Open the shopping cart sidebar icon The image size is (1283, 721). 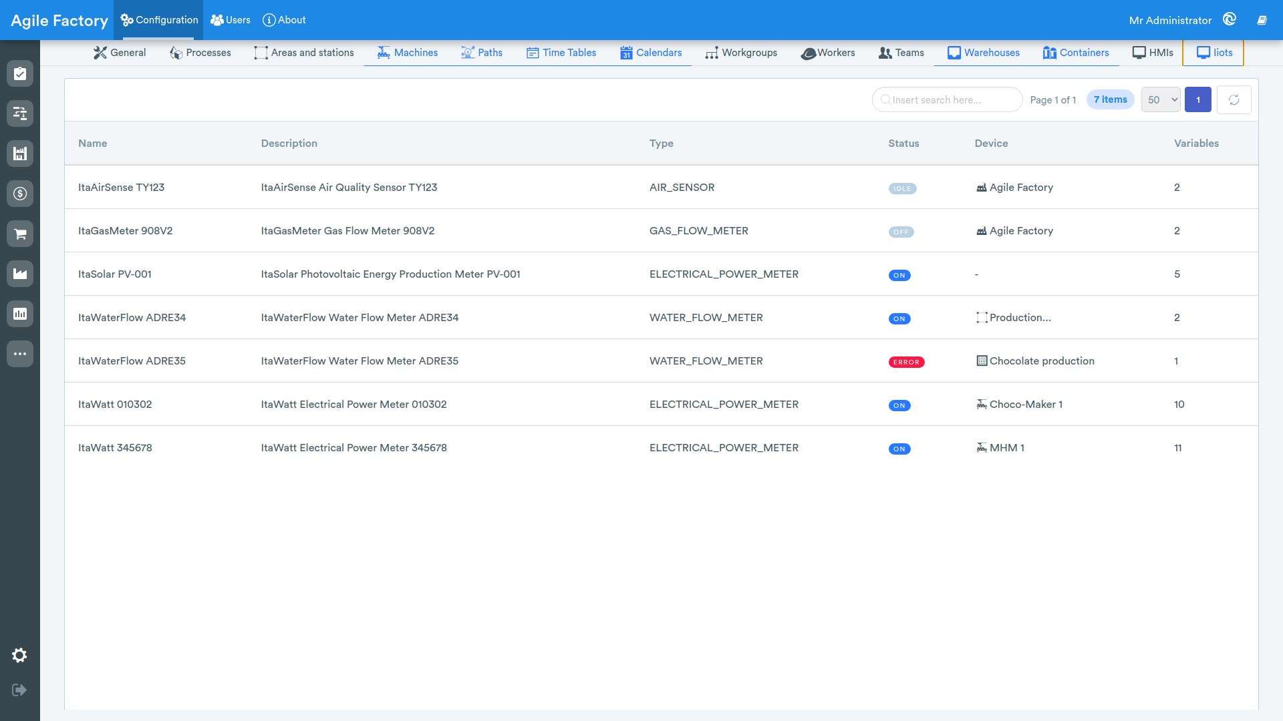(x=20, y=234)
